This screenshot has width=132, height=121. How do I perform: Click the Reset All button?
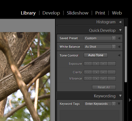click(104, 87)
